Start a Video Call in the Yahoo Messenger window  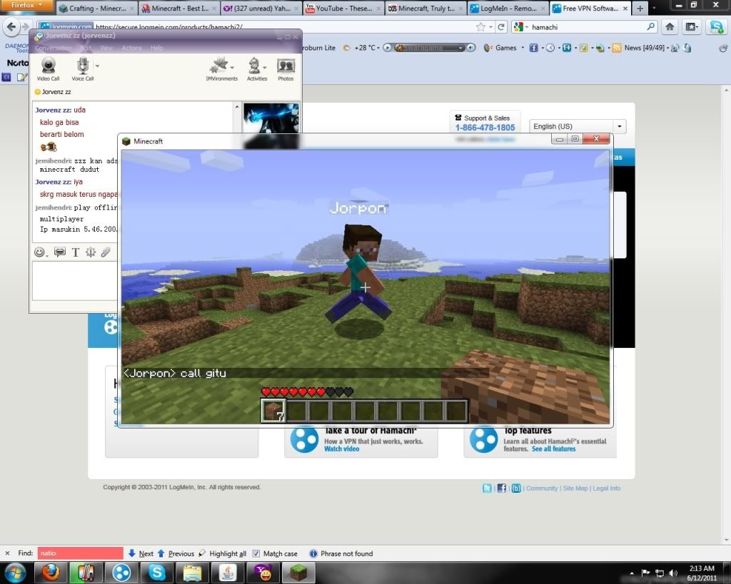coord(48,68)
